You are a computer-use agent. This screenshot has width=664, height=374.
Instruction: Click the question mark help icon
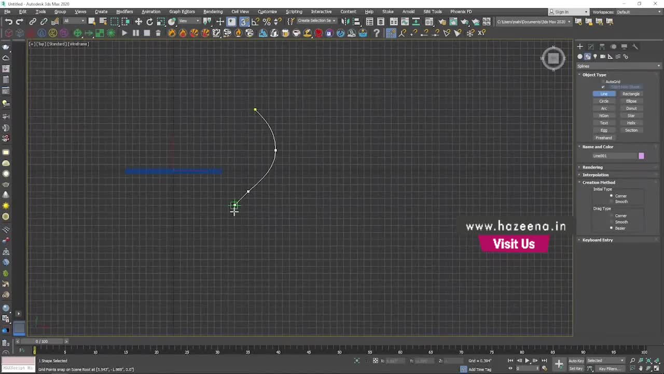(x=376, y=33)
